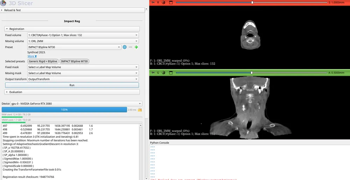Click the Run button
The width and height of the screenshot is (350, 180).
pyautogui.click(x=72, y=85)
